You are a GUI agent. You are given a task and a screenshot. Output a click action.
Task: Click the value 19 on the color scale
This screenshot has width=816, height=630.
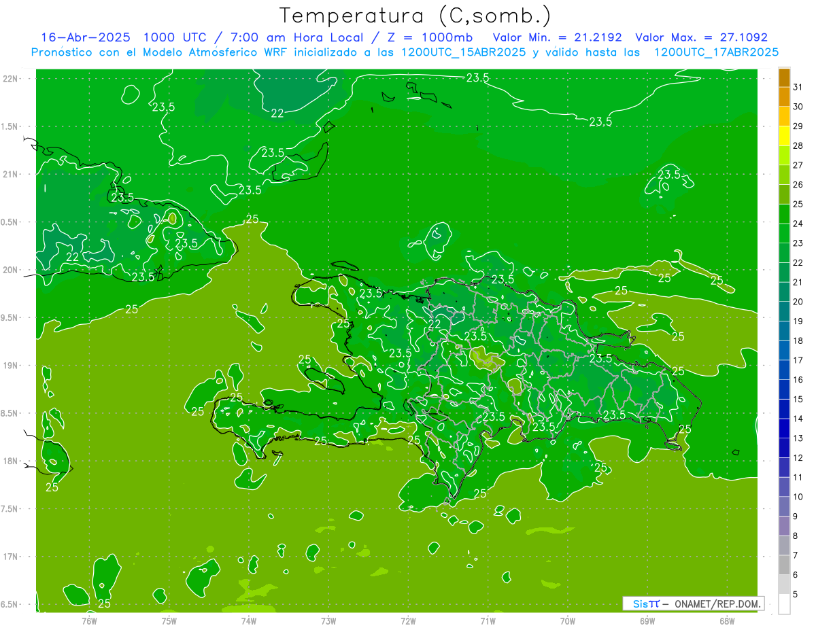pyautogui.click(x=798, y=321)
